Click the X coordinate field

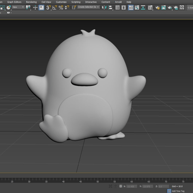pos(131,186)
